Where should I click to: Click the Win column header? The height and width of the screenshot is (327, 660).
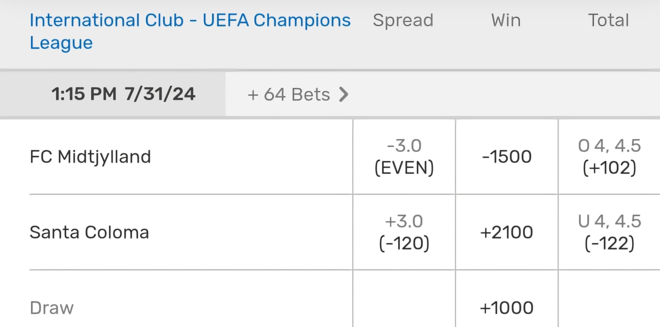506,20
